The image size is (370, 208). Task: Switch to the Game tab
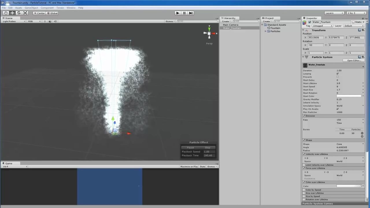click(8, 163)
